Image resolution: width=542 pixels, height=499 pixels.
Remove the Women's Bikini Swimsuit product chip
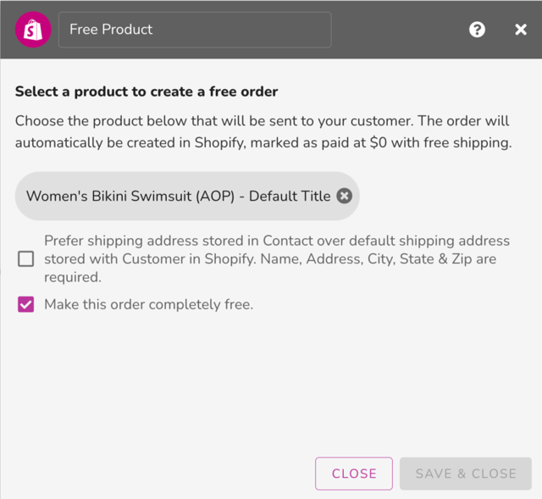tap(345, 196)
